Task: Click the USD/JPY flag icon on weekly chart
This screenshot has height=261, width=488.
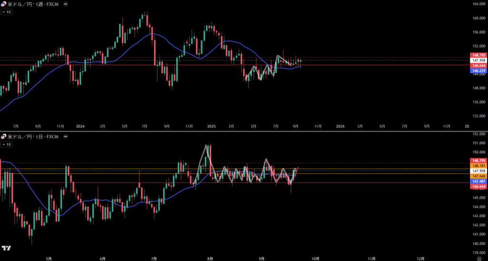Action: coord(4,4)
